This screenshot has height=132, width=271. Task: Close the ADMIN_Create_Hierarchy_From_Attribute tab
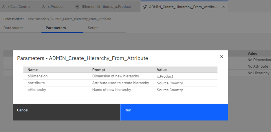223,7
